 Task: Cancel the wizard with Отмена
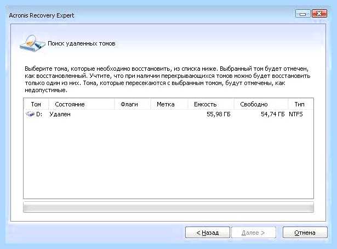pos(305,233)
